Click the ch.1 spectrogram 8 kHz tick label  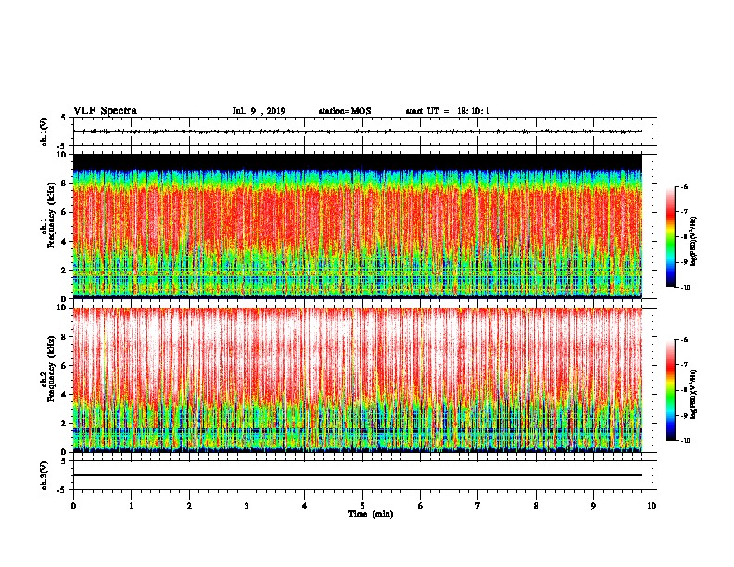tap(64, 183)
